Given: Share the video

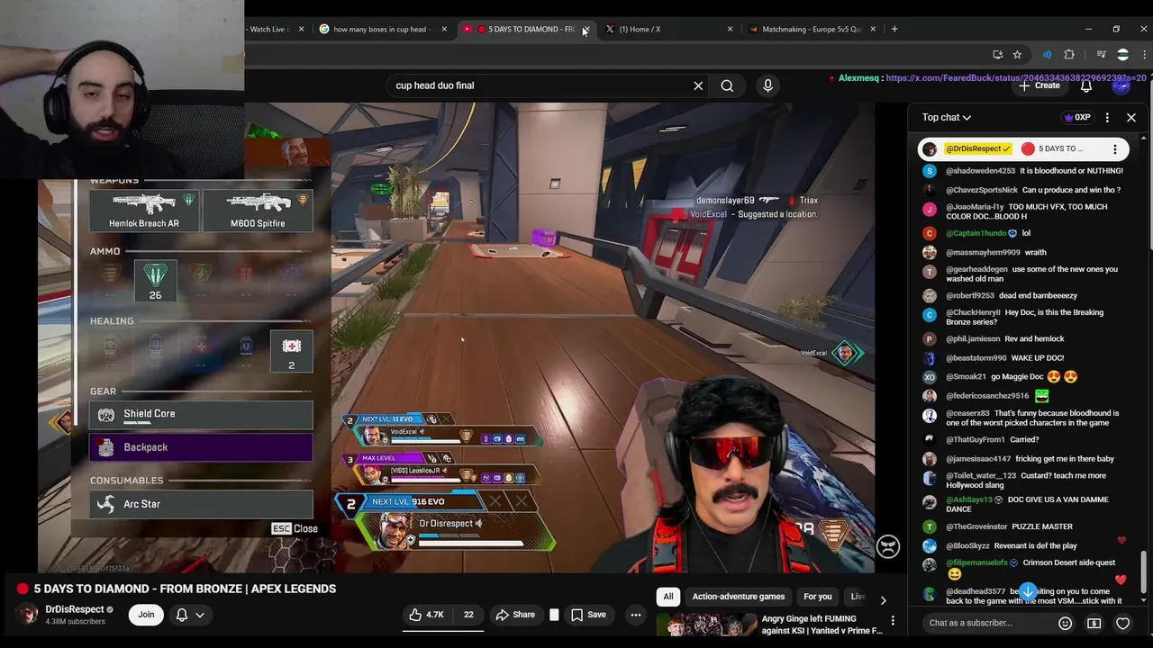Looking at the screenshot, I should 515,615.
